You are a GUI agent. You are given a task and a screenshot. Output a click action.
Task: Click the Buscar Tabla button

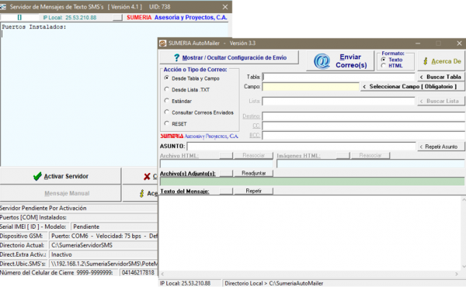click(x=441, y=77)
